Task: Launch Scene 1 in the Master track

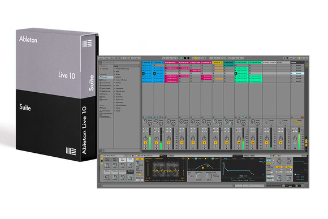Action: tap(297, 65)
